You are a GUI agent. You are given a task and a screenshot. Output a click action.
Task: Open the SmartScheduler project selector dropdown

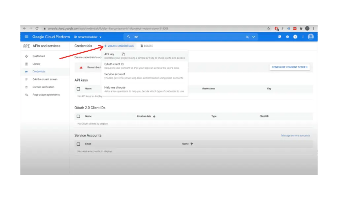88,37
